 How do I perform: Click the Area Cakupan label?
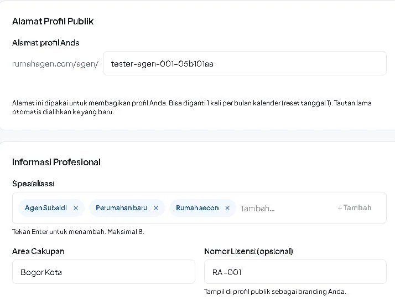[38, 251]
